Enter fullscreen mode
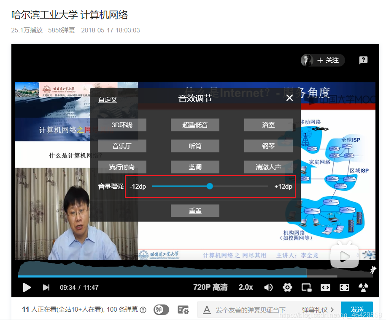 click(344, 287)
